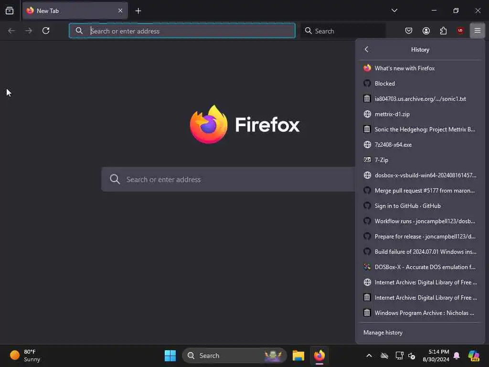Close the New Tab tab

[120, 11]
